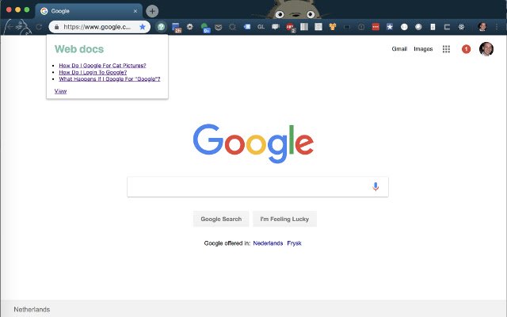The height and width of the screenshot is (317, 507).
Task: Open the Images link
Action: (423, 49)
